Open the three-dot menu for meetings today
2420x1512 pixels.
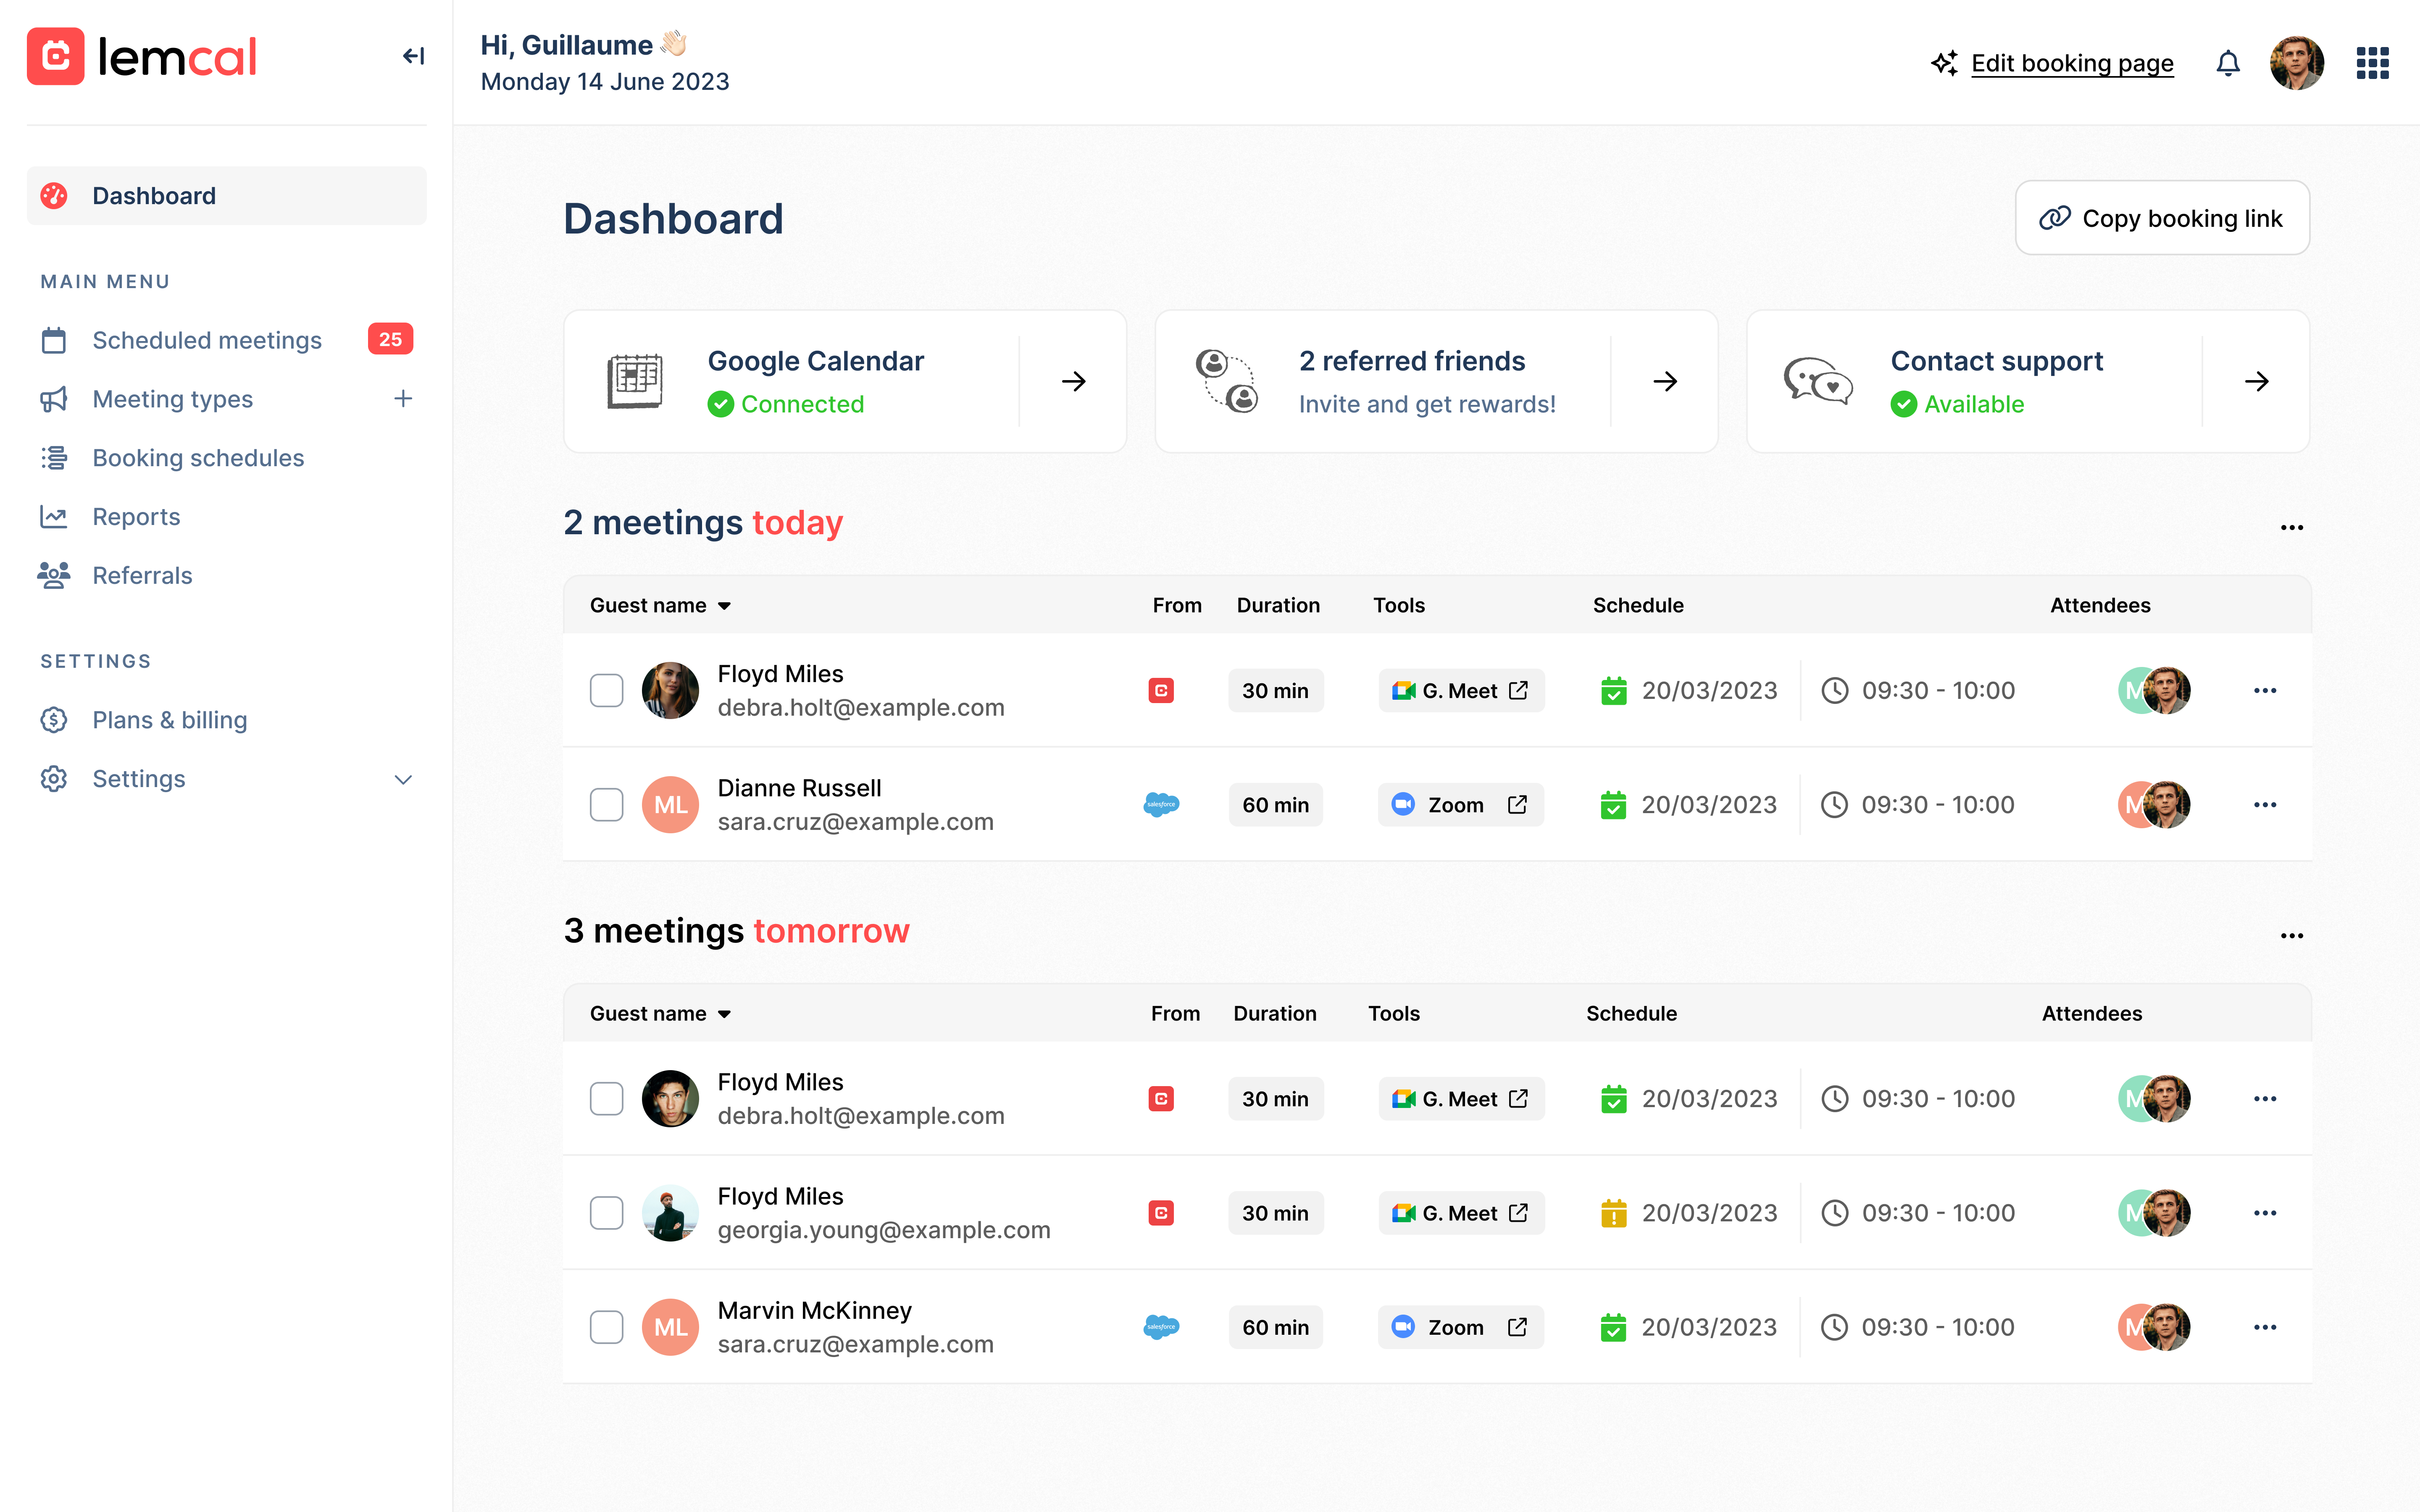pos(2292,527)
